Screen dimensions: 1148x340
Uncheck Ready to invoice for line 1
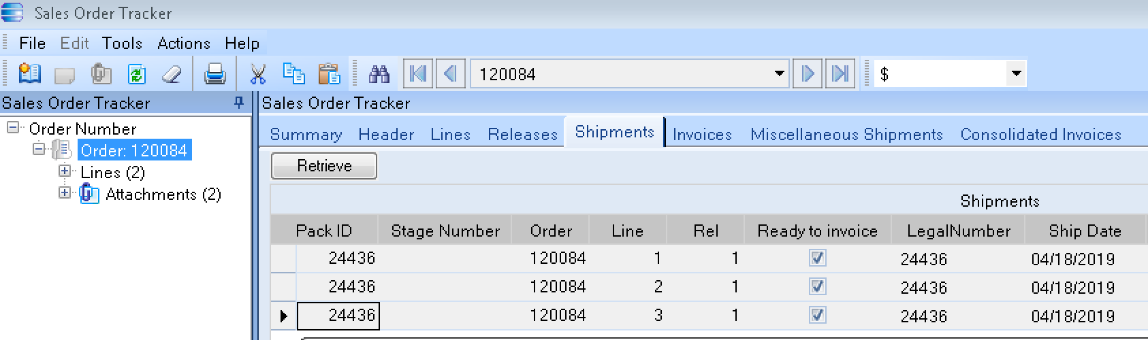tap(817, 258)
